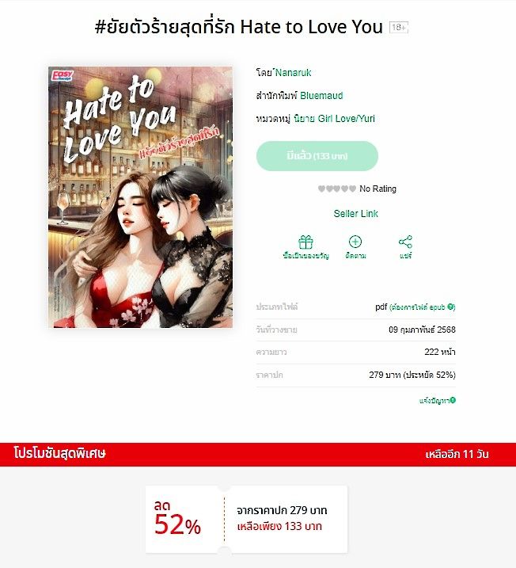The height and width of the screenshot is (568, 516).
Task: Click the red โปรโมชันสุดพิเศษ banner
Action: (x=258, y=454)
